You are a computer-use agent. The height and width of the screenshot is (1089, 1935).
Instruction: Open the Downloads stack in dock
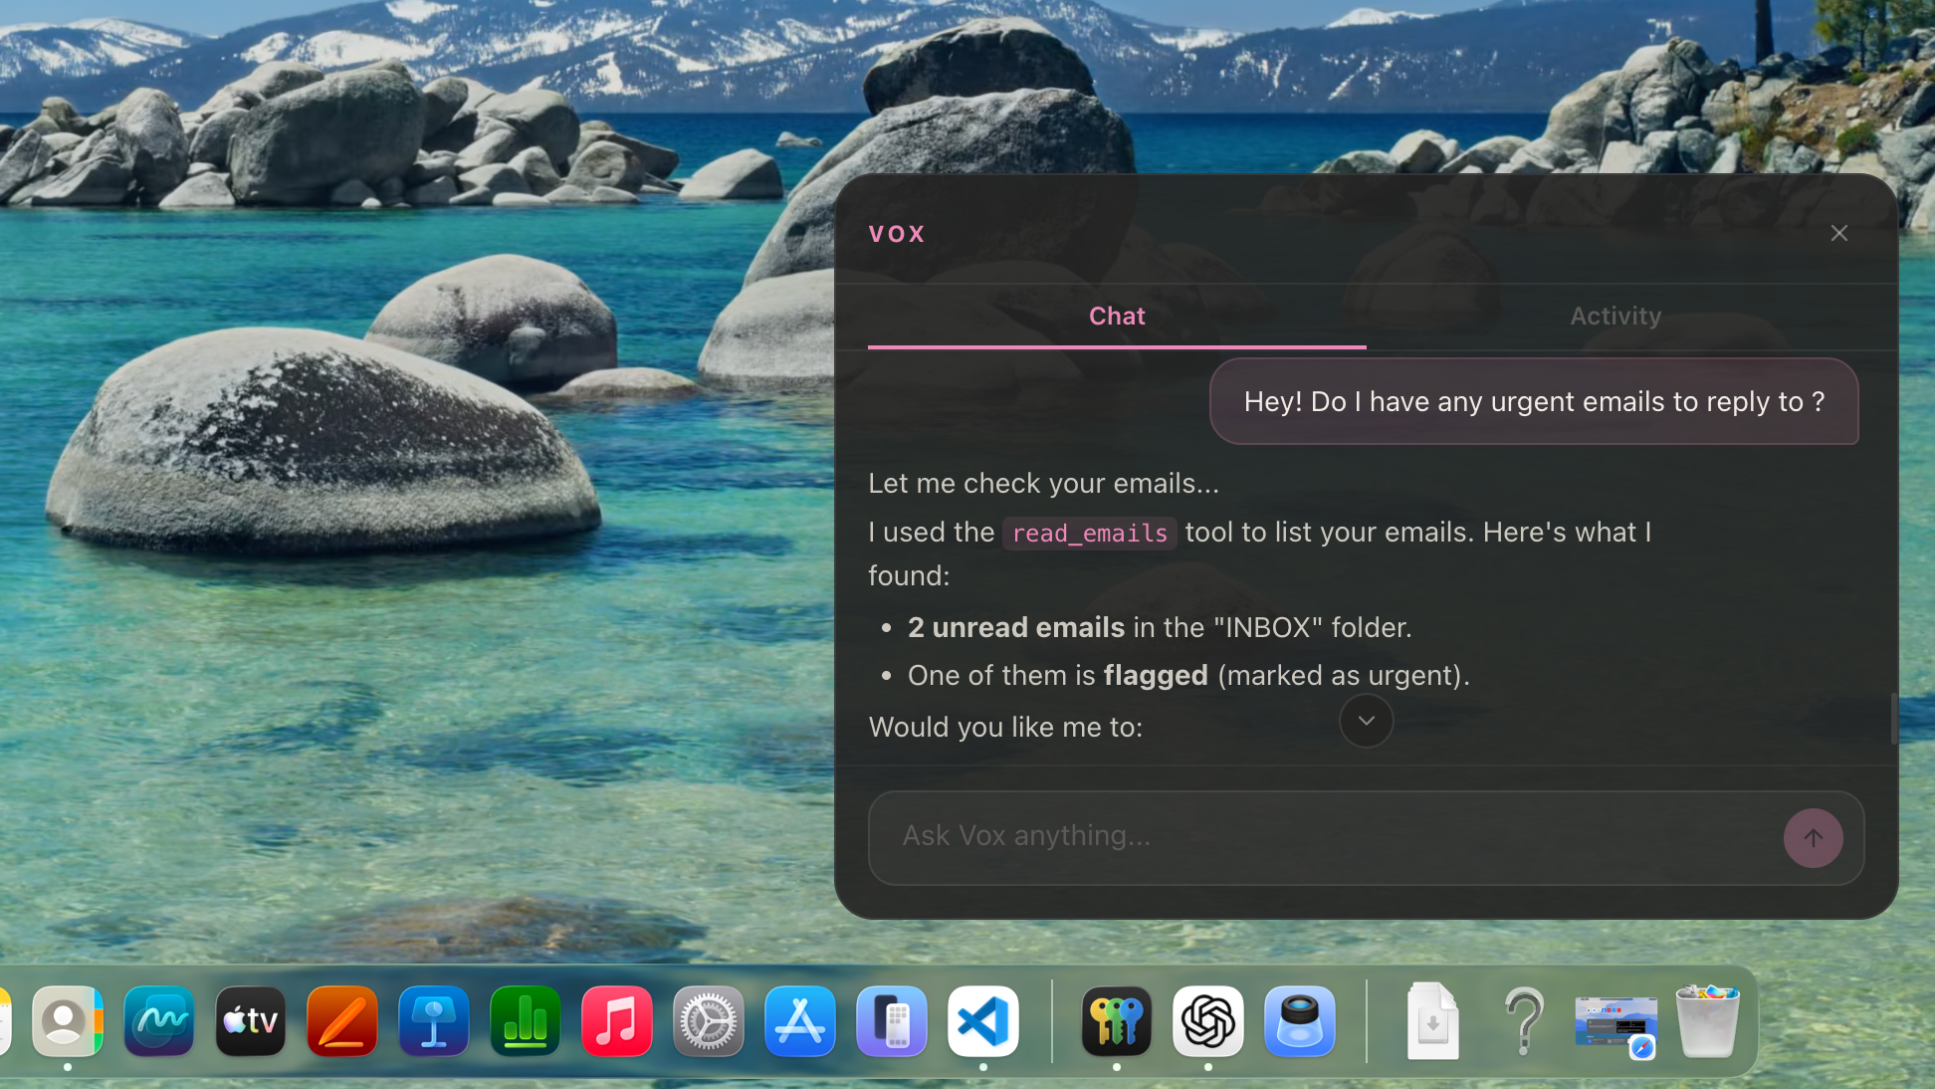point(1431,1021)
